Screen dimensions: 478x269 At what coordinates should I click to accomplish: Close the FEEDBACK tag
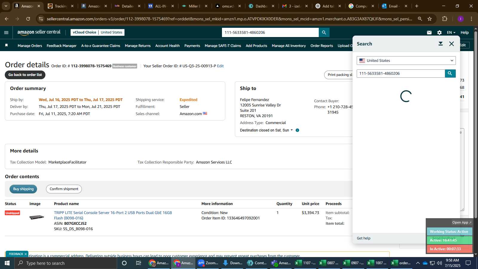tap(26, 254)
